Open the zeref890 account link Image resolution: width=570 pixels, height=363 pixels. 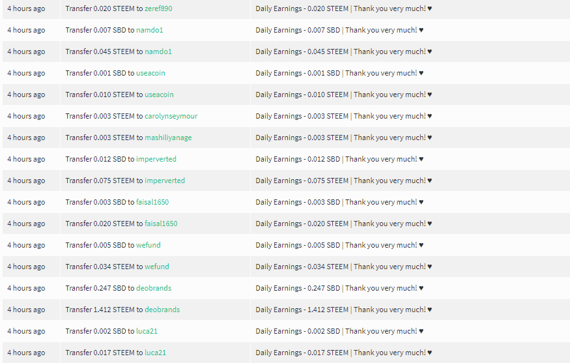pos(158,8)
